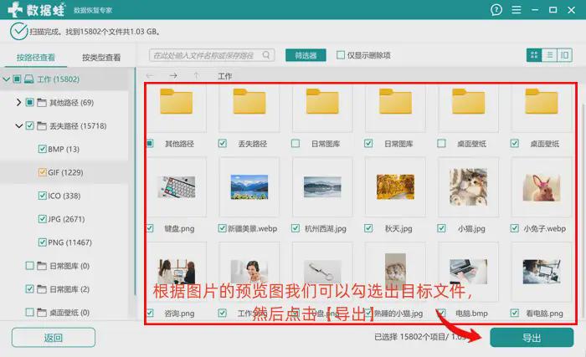Switch to large thumbnail grid view
Viewport: 586px width, 357px height.
(533, 55)
